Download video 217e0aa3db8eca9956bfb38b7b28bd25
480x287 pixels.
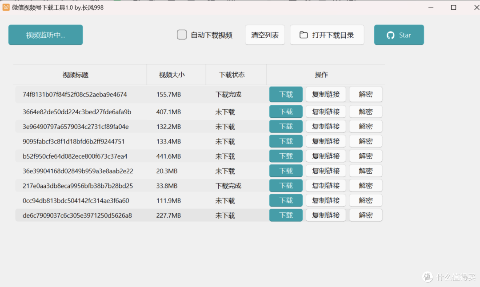coord(286,186)
